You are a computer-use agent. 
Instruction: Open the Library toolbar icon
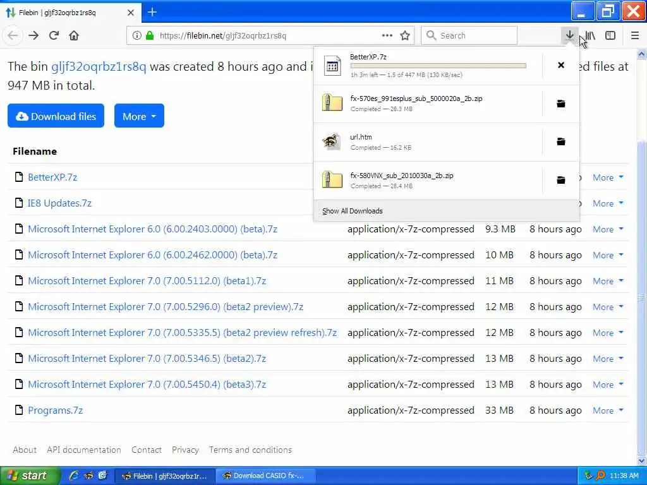pos(591,35)
